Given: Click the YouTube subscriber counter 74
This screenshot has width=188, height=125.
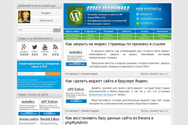Looking at the screenshot, I should pos(45,54).
